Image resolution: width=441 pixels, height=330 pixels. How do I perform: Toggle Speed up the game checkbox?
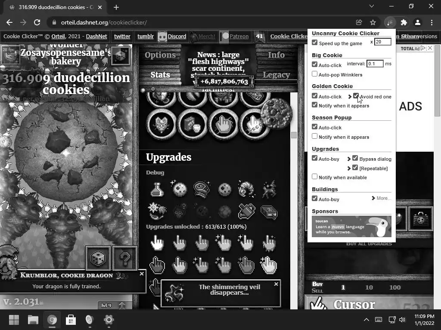pyautogui.click(x=315, y=43)
